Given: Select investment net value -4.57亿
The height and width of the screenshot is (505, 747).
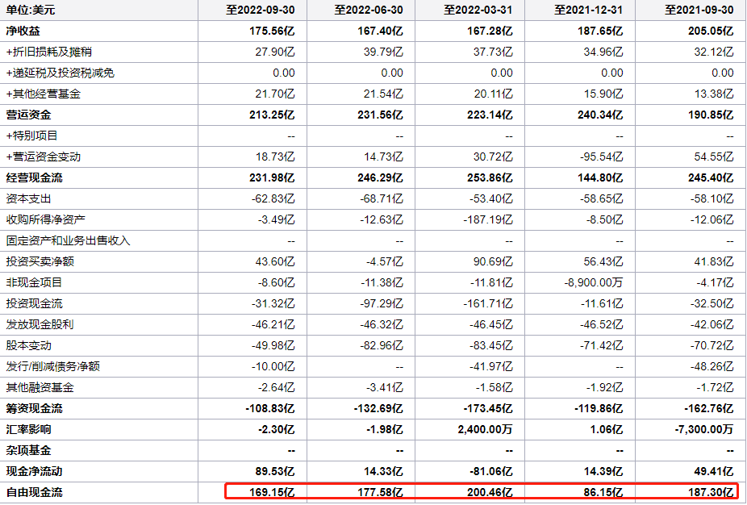Looking at the screenshot, I should (385, 261).
